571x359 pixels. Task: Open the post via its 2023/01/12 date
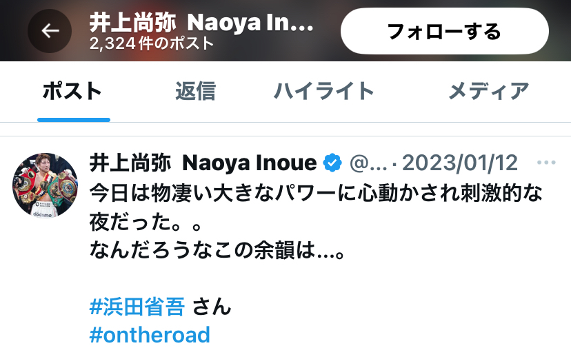(x=459, y=163)
